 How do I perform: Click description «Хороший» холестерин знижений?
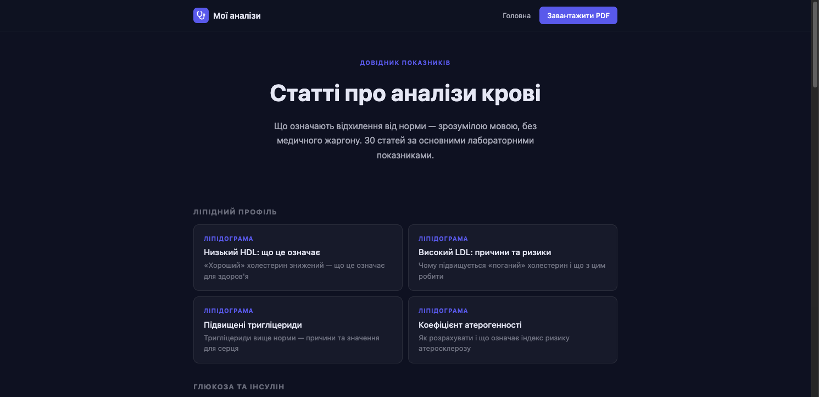(294, 271)
